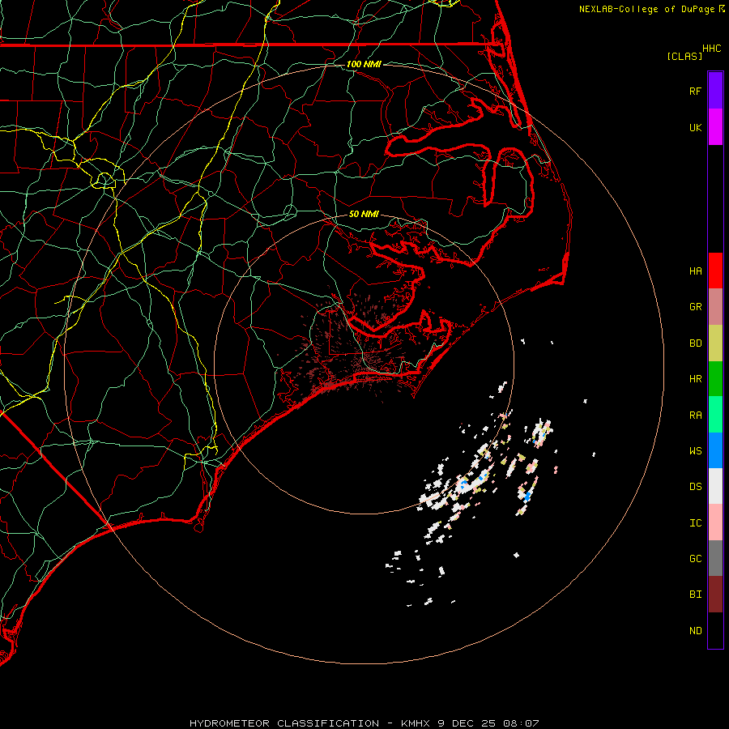Click the BD legend label
This screenshot has width=729, height=729.
pos(695,343)
